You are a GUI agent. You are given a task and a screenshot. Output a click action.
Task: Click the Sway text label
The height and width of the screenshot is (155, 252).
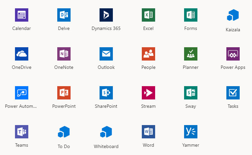[x=191, y=106]
